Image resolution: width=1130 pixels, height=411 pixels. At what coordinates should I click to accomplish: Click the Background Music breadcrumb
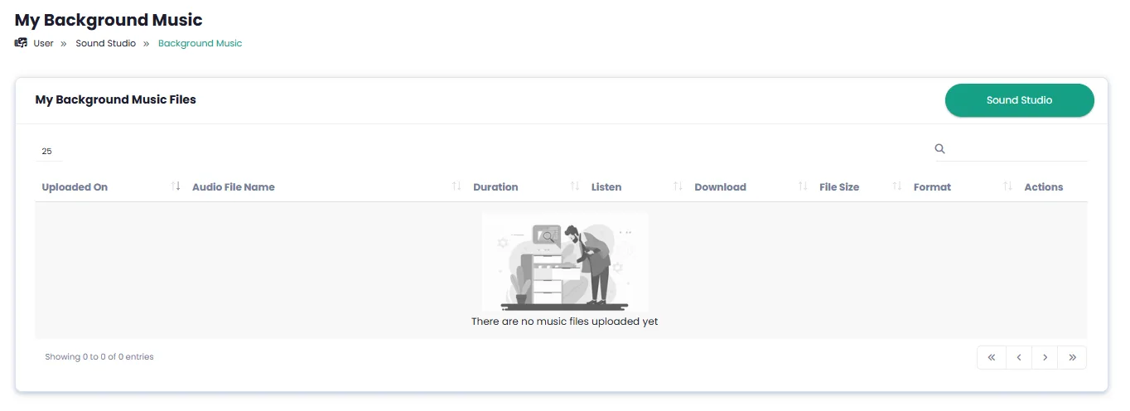[x=200, y=43]
